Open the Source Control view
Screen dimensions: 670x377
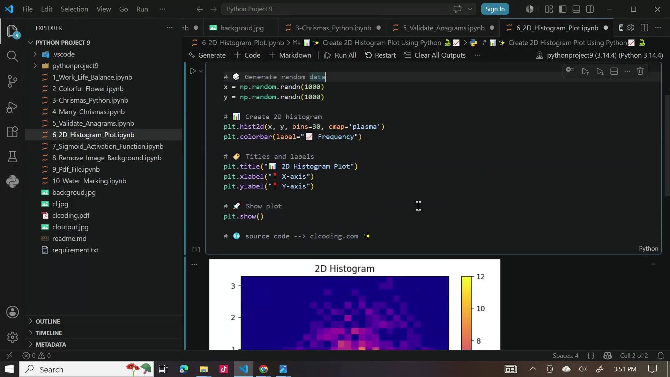click(13, 81)
